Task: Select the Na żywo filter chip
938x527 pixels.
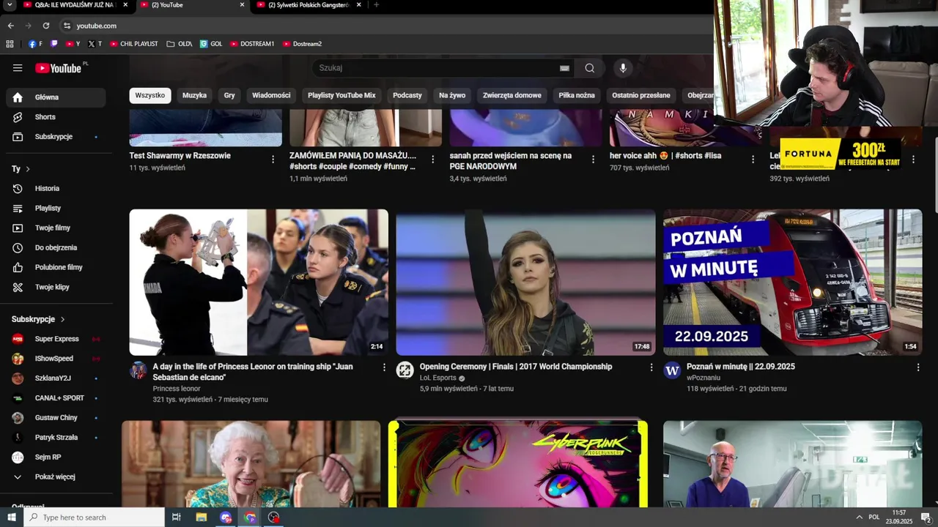Action: coord(452,95)
